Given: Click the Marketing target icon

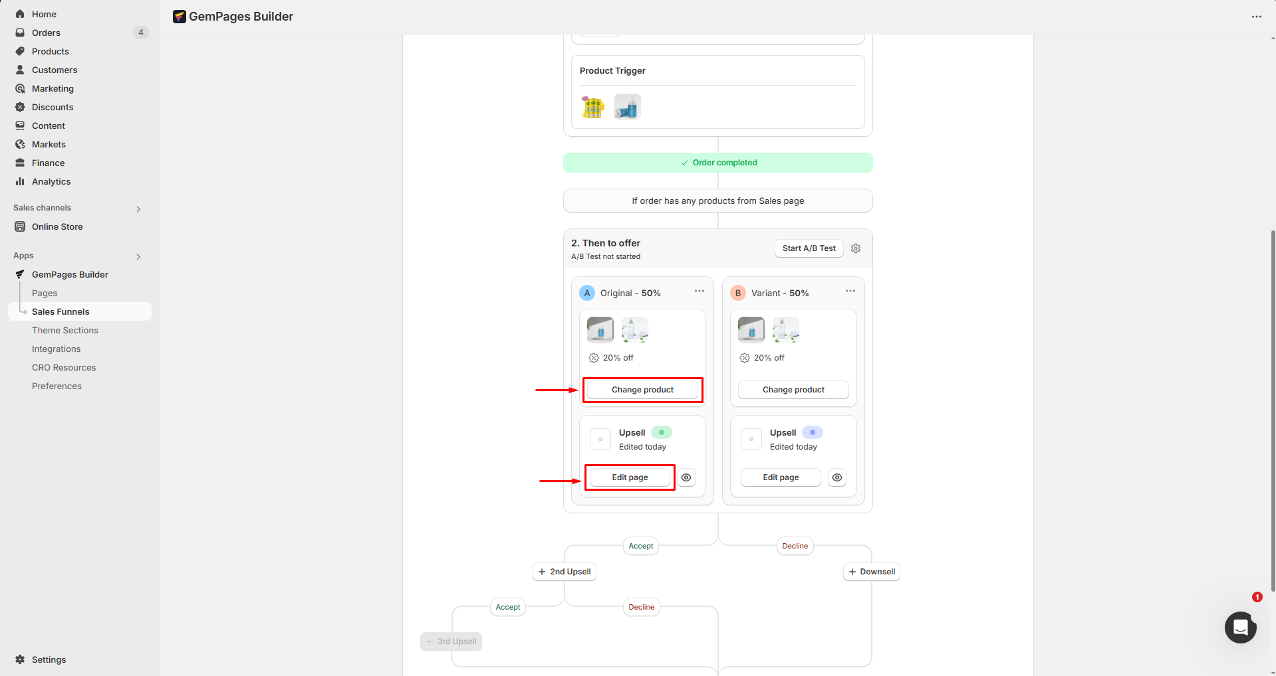Looking at the screenshot, I should click(20, 88).
